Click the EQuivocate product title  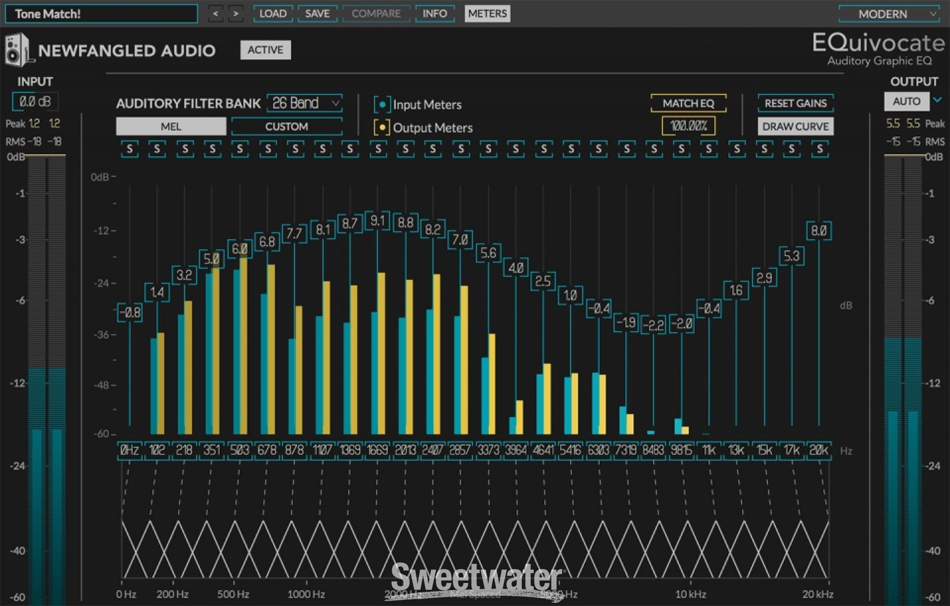(x=879, y=43)
